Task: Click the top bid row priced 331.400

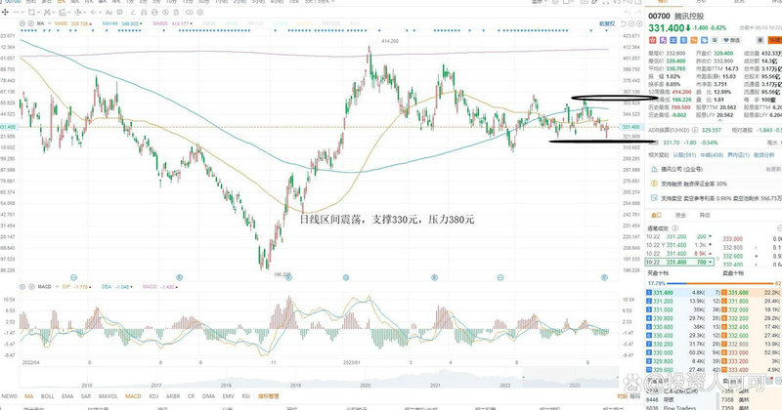Action: coord(683,293)
